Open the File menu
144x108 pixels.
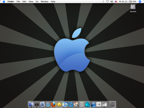pyautogui.click(x=18, y=1)
